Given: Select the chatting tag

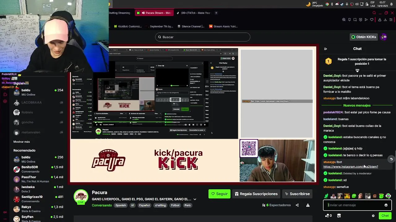Looking at the screenshot, I should (160, 205).
